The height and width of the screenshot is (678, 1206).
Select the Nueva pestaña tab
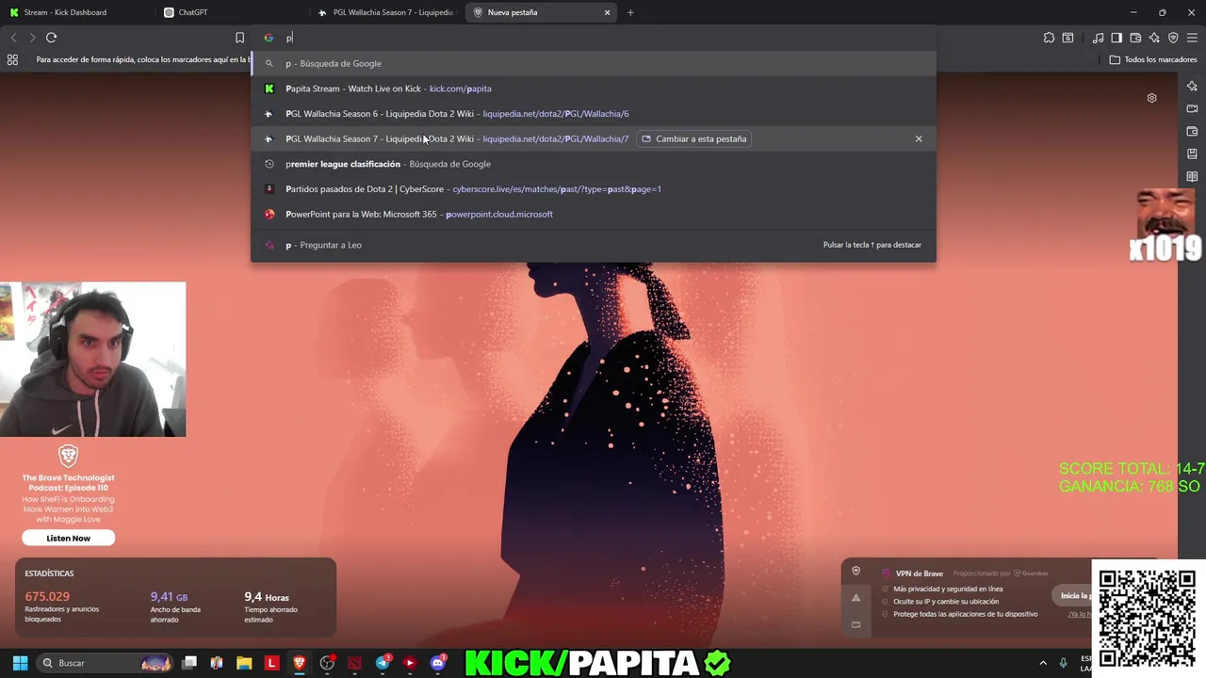(x=540, y=12)
